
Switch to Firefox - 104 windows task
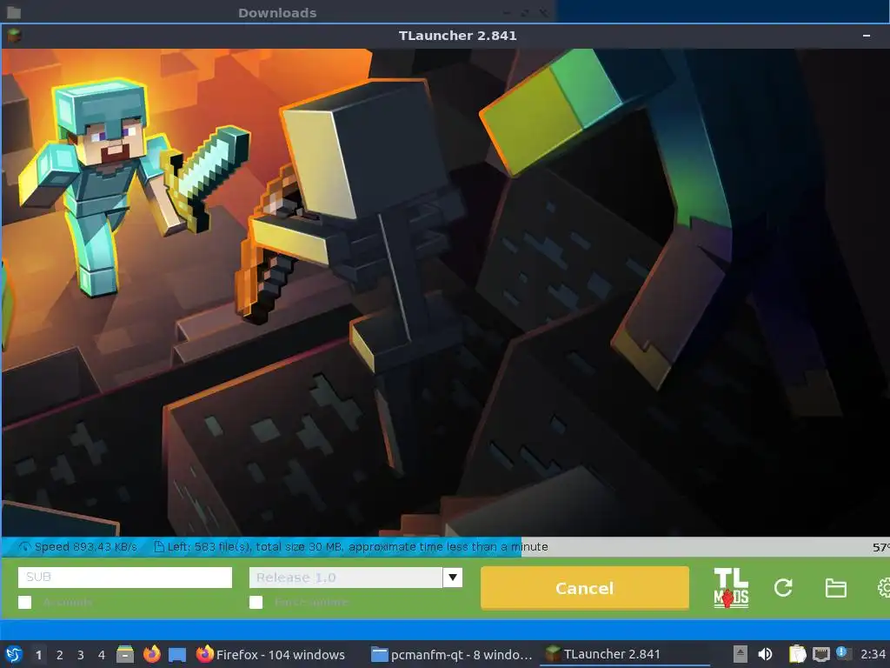point(271,654)
